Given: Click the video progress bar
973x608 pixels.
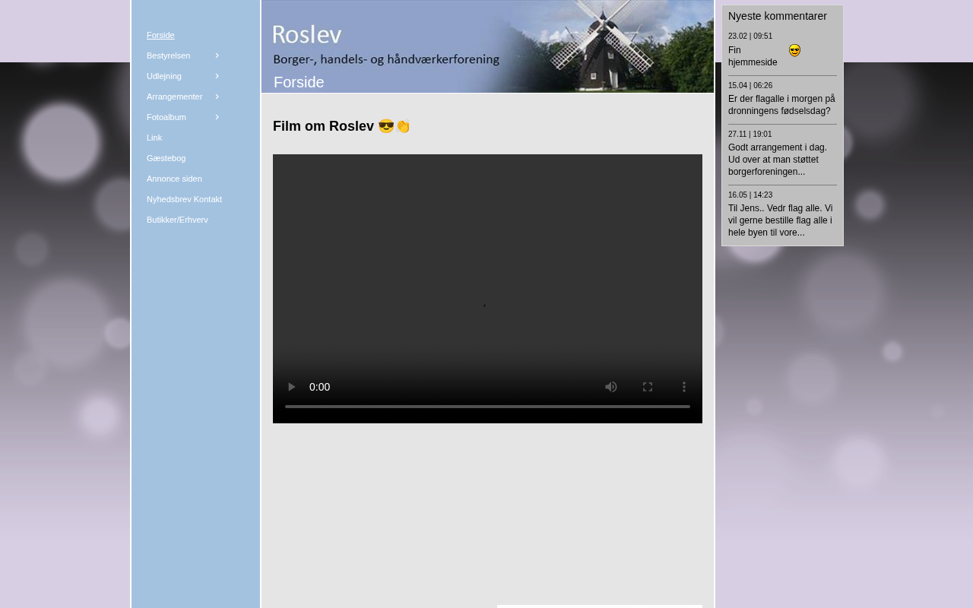Looking at the screenshot, I should [x=487, y=407].
